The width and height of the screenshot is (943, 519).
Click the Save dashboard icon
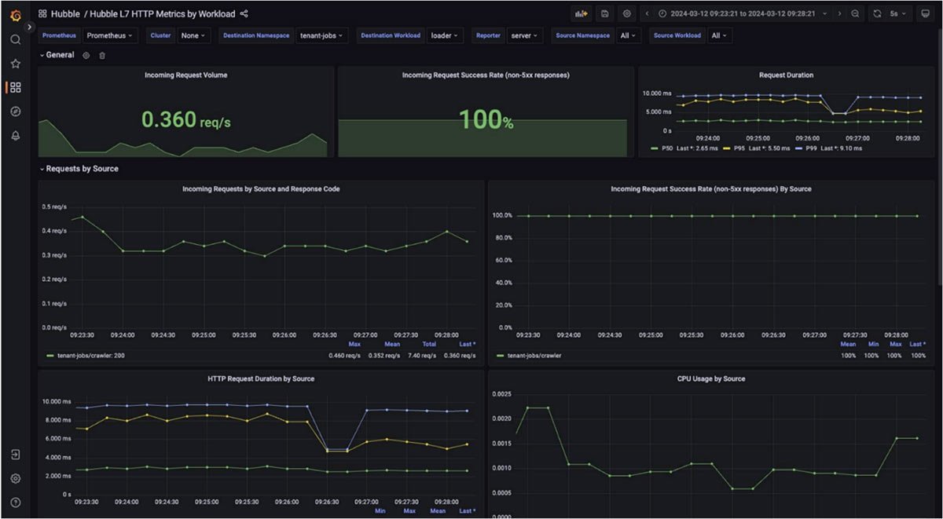click(604, 13)
